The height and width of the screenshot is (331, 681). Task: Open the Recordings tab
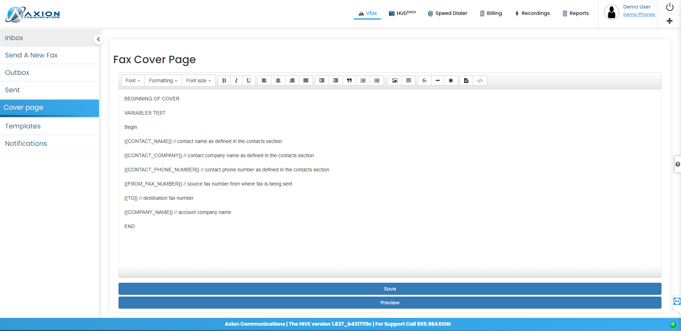pyautogui.click(x=532, y=13)
